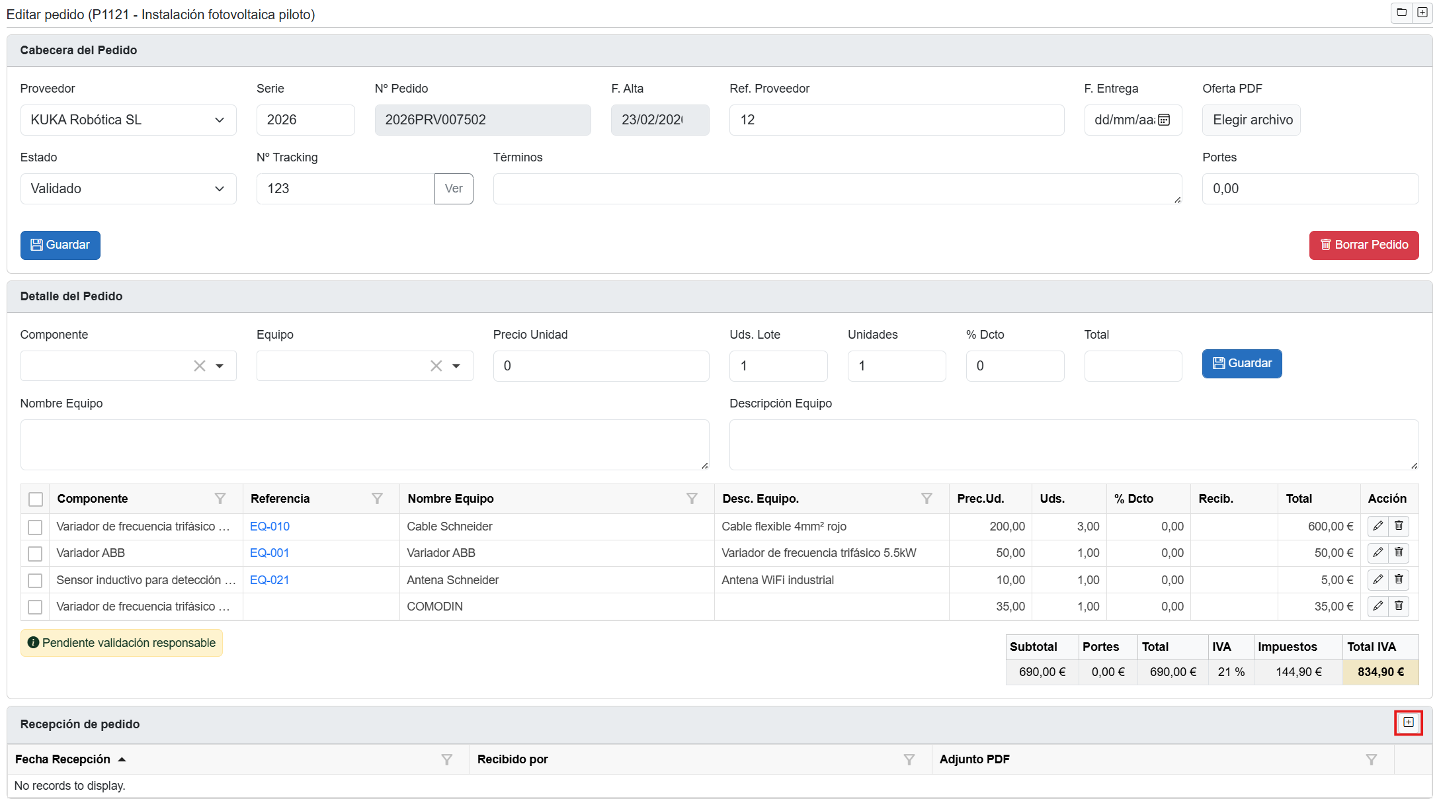Delete the Antena Schneider row
1439x805 pixels.
(1399, 579)
